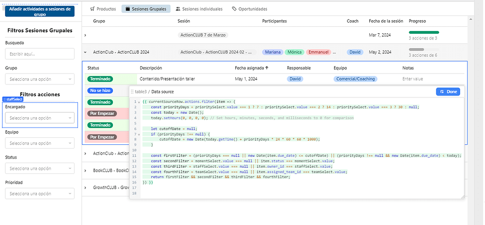
Task: Fold the code block at line 1
Action: coord(139,102)
